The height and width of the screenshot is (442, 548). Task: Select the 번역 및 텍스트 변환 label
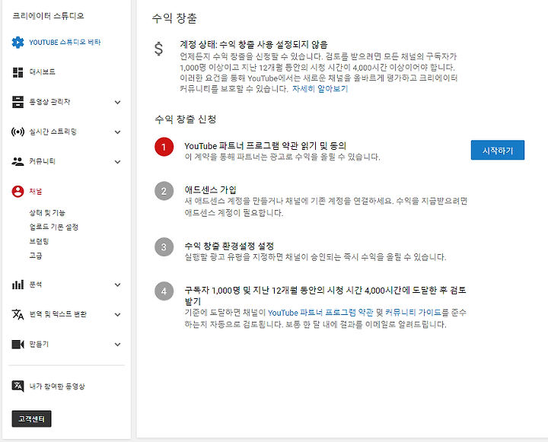point(58,314)
